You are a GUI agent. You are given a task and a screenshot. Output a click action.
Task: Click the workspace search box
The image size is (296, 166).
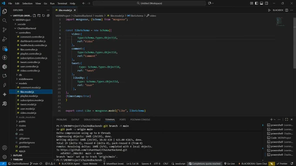(149, 3)
